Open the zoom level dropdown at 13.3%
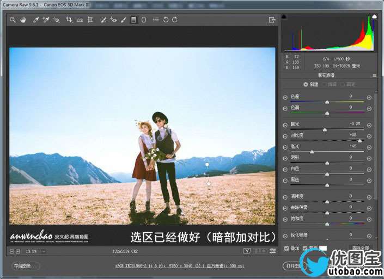 click(x=43, y=251)
